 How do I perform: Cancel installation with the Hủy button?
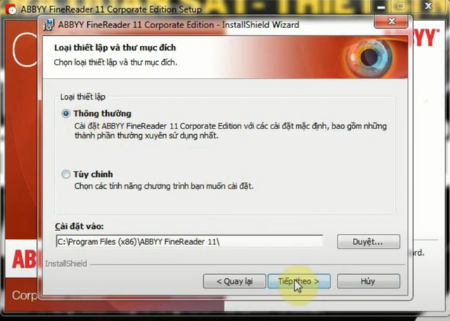tap(368, 281)
